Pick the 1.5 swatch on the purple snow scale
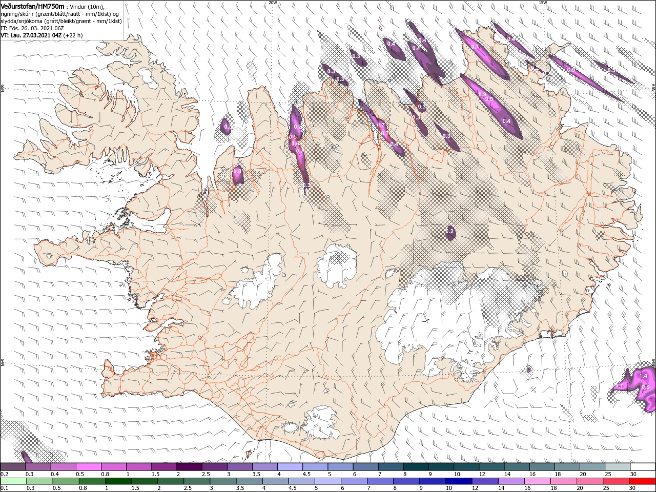The width and height of the screenshot is (656, 492). (164, 467)
